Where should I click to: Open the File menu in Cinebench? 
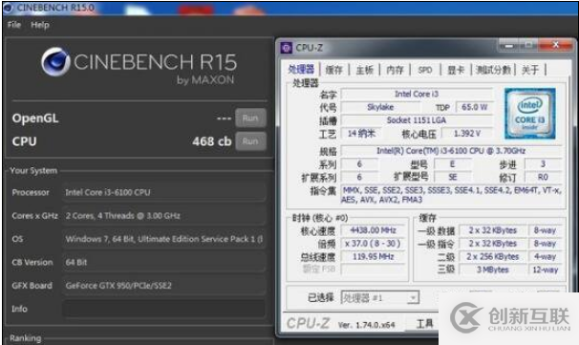pos(14,25)
